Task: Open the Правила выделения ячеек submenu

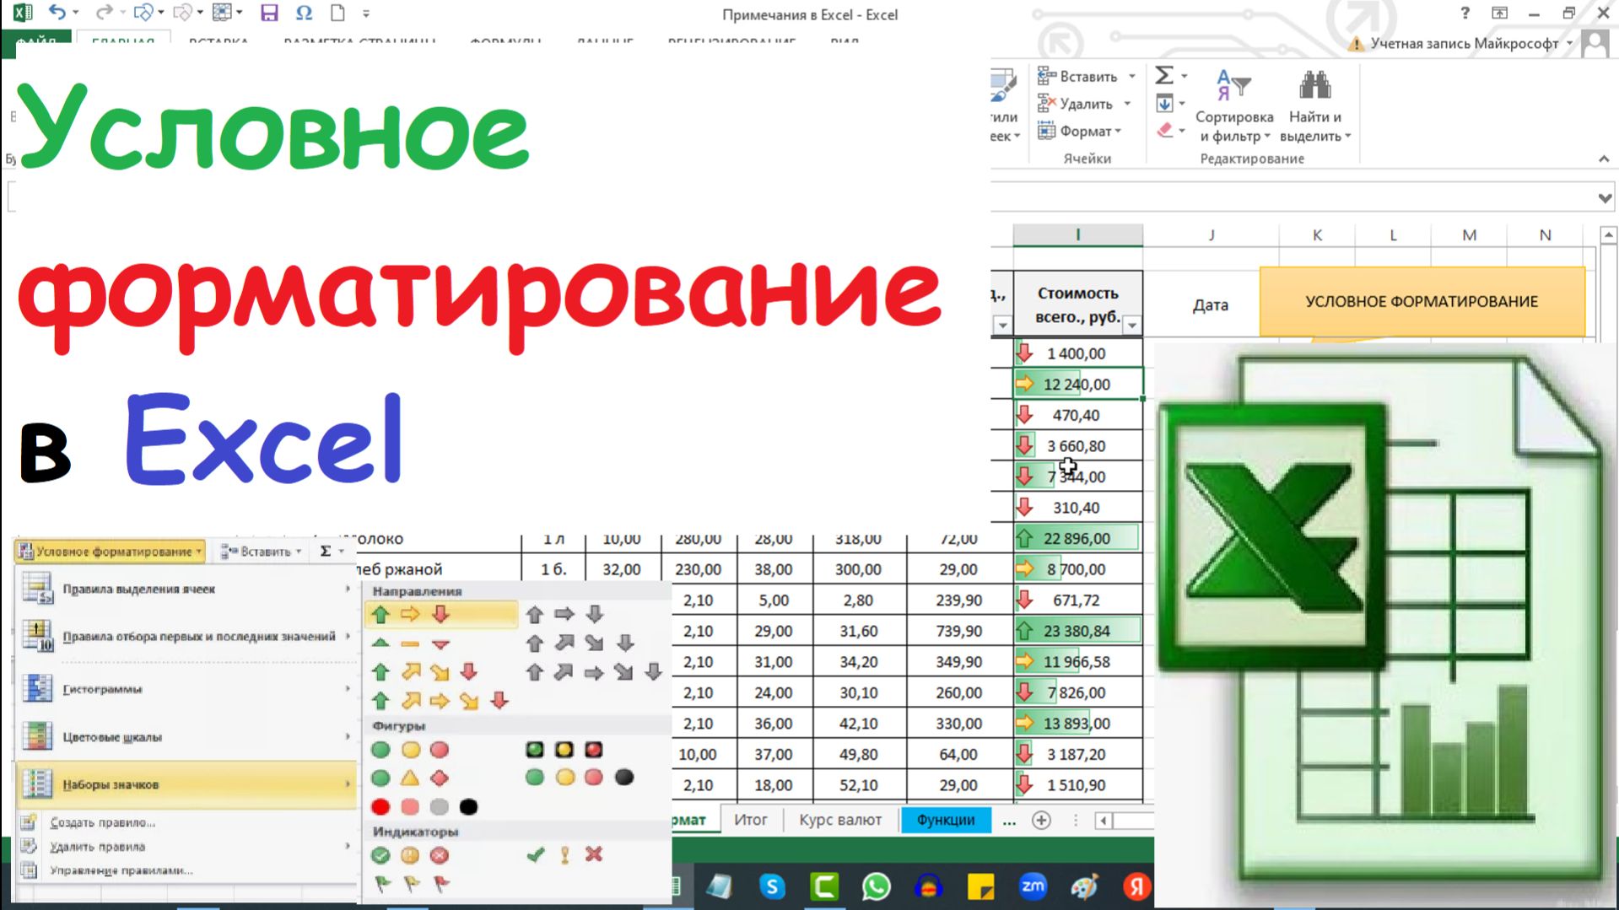Action: [x=186, y=590]
